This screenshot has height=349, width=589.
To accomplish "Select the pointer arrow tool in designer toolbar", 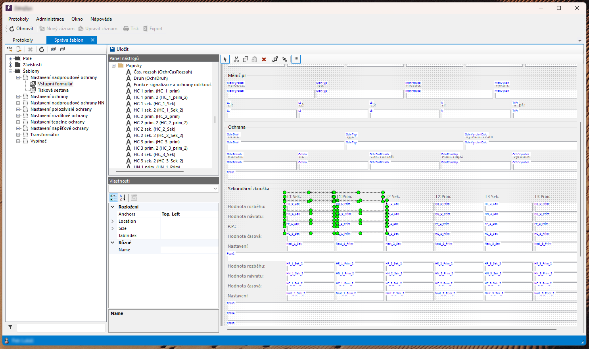I will pos(225,59).
